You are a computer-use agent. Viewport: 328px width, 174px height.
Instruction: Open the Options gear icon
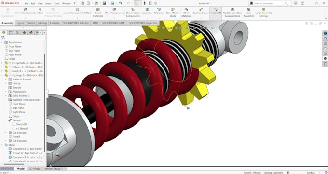tap(156, 3)
